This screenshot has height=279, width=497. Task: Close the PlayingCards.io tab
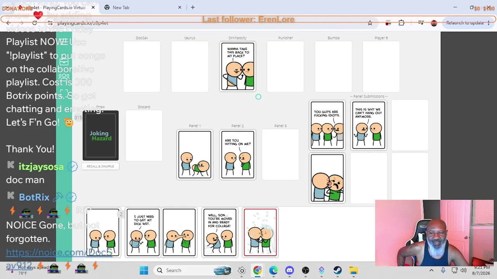pyautogui.click(x=93, y=7)
